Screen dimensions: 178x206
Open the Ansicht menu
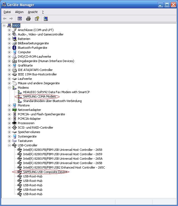(x=33, y=12)
